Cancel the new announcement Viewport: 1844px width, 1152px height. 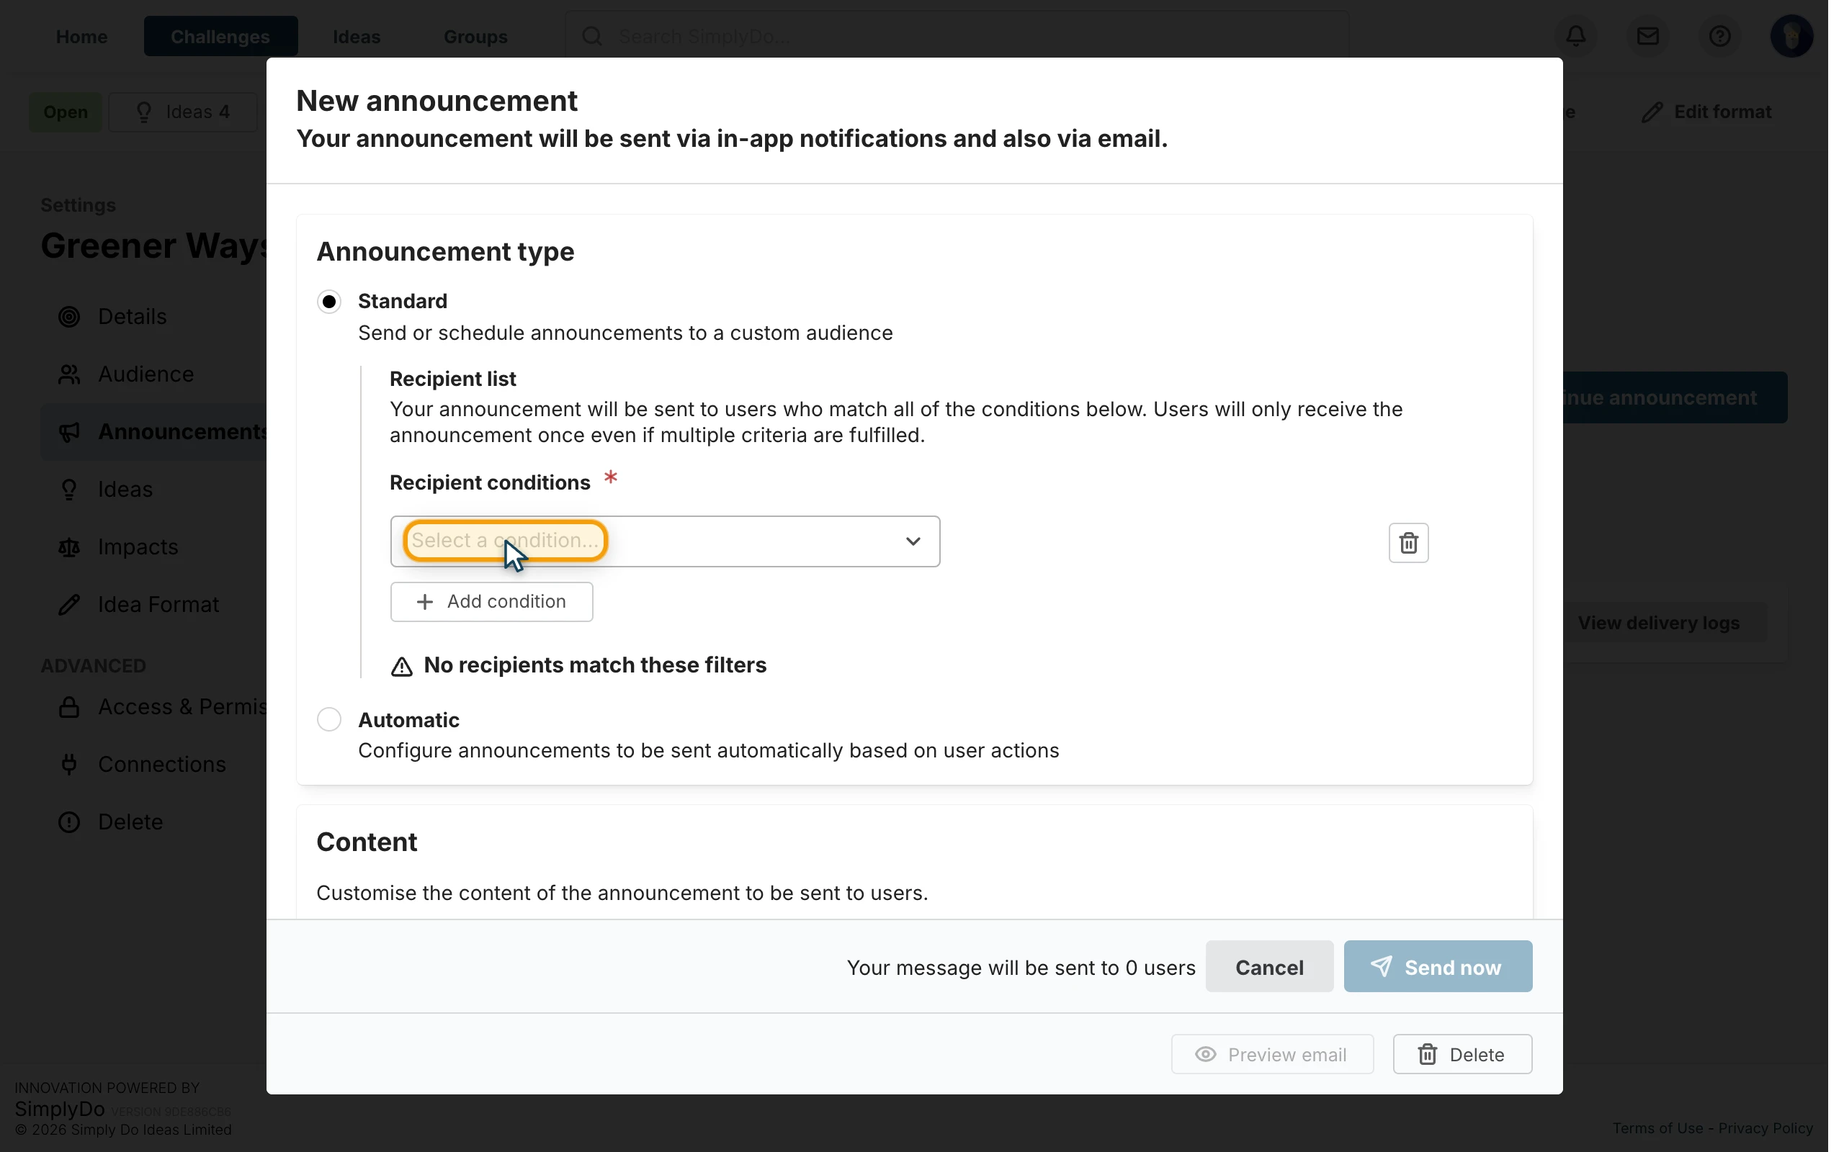[x=1268, y=967]
